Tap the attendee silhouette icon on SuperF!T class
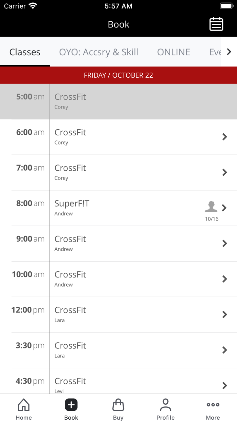This screenshot has width=237, height=422. pyautogui.click(x=211, y=206)
